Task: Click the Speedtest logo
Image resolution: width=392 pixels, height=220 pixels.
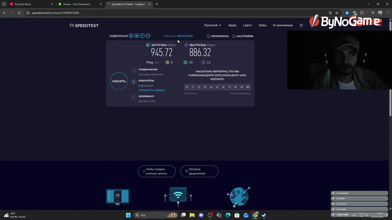Action: coord(84,25)
